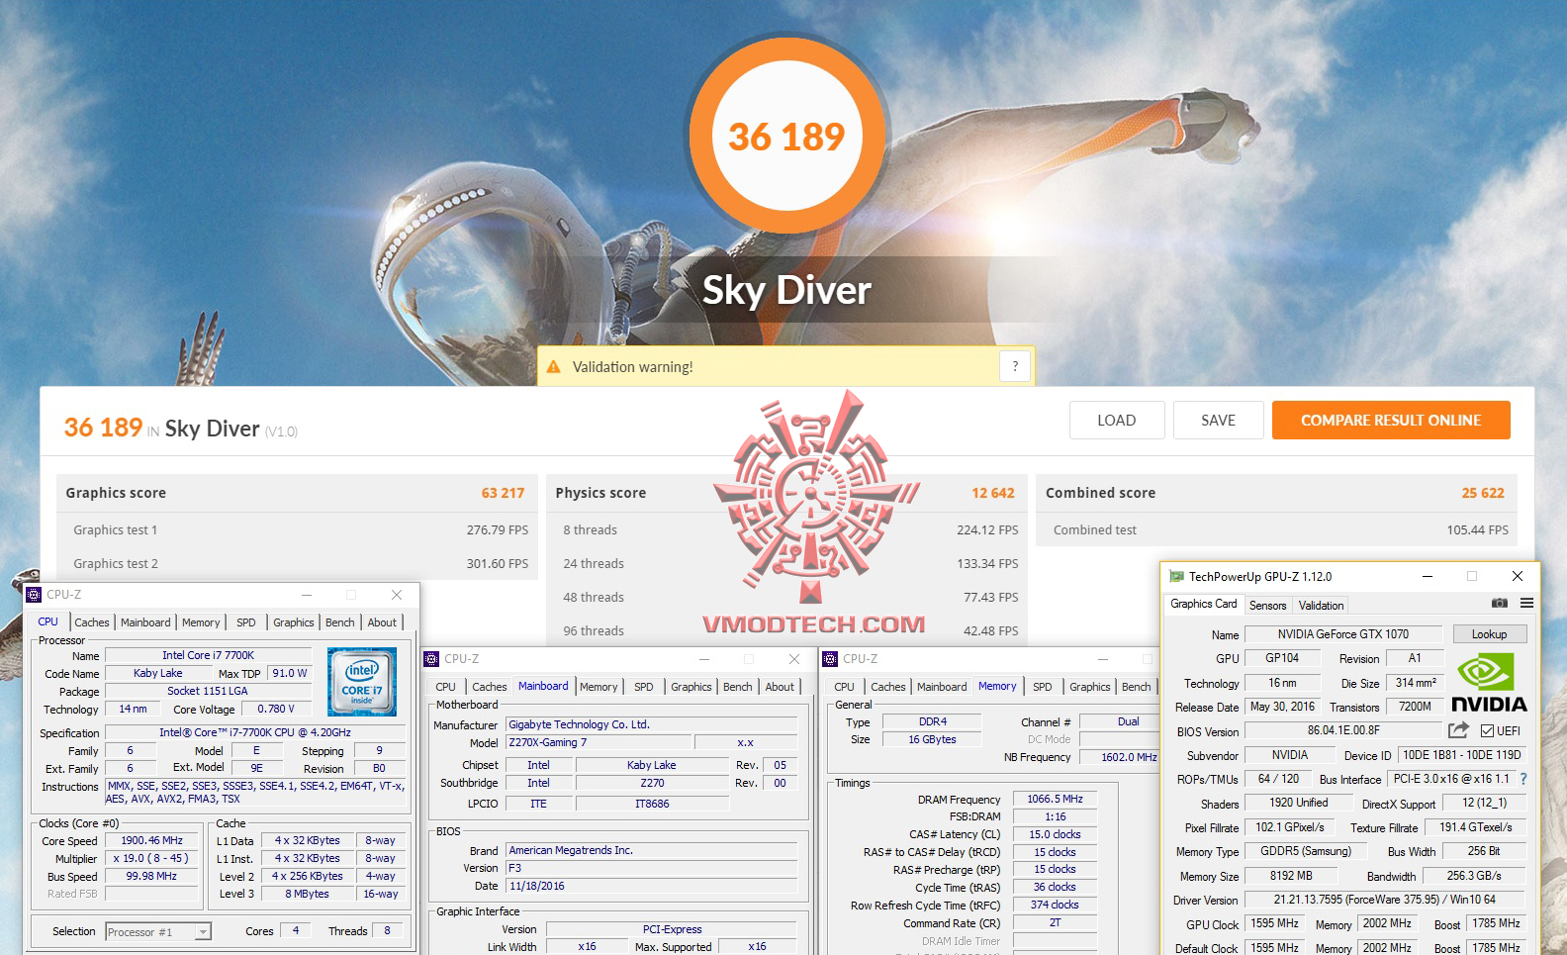Open Bench tab in CPU-Z Memory window
Screen dimensions: 1567x955
click(x=1137, y=687)
